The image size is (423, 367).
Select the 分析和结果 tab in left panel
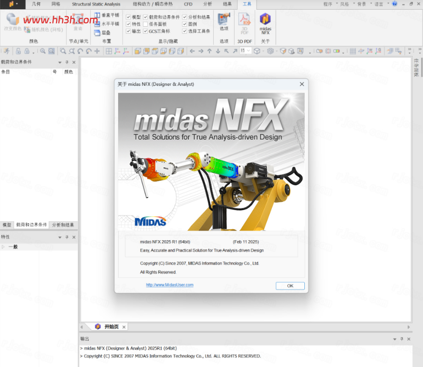coord(63,225)
